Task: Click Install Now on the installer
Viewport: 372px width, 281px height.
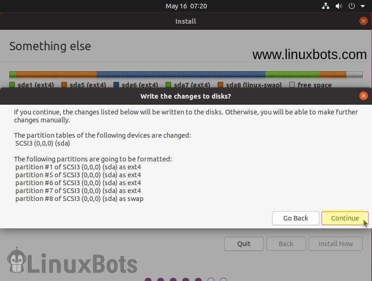Action: [x=336, y=243]
